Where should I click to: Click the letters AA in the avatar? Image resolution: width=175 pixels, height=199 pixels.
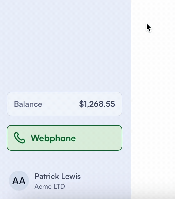coord(19,181)
